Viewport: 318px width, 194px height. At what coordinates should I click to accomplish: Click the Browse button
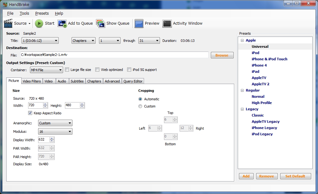(222, 55)
